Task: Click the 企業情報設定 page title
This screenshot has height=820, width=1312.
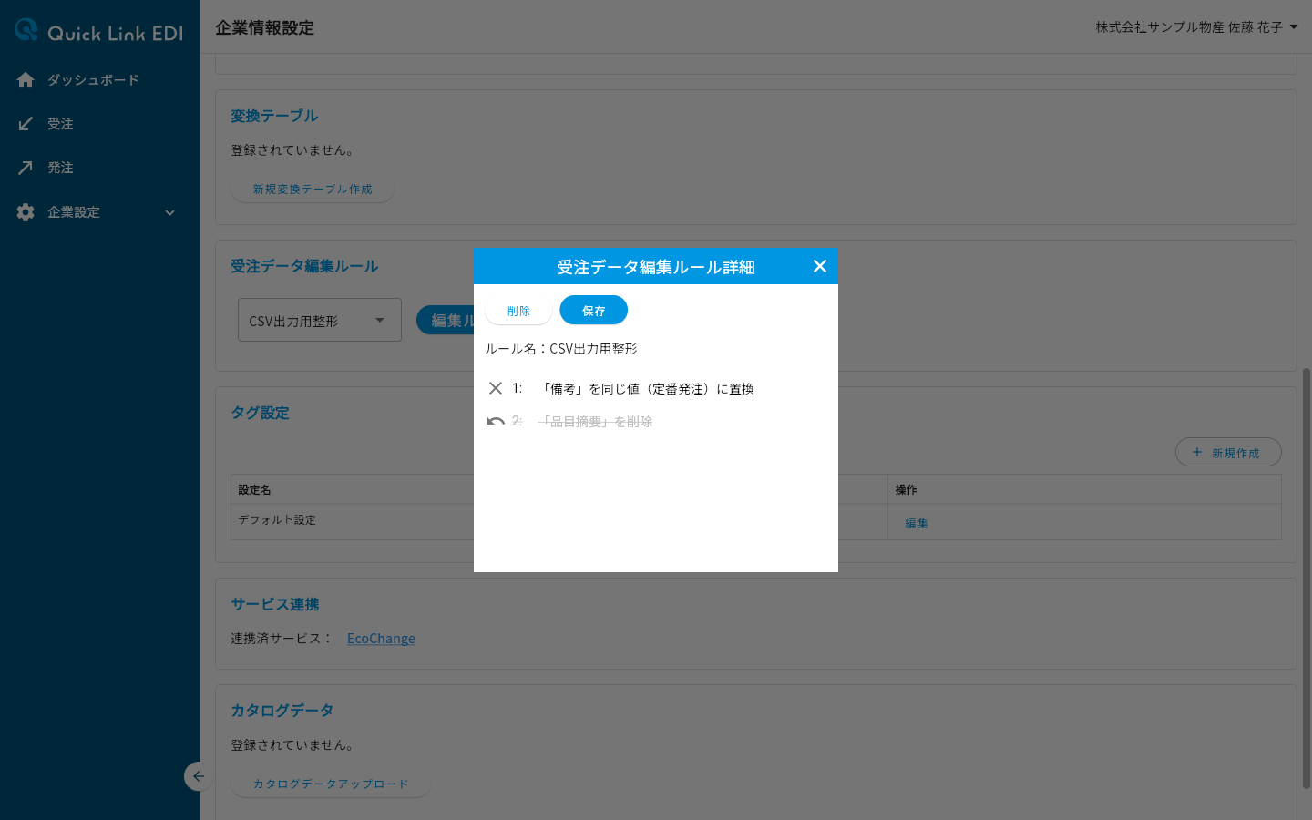Action: tap(265, 27)
